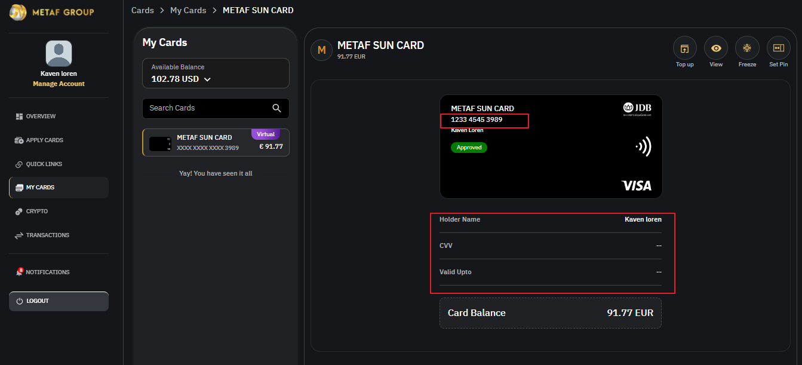Viewport: 802px width, 365px height.
Task: Open Set Pin icon
Action: pos(778,48)
